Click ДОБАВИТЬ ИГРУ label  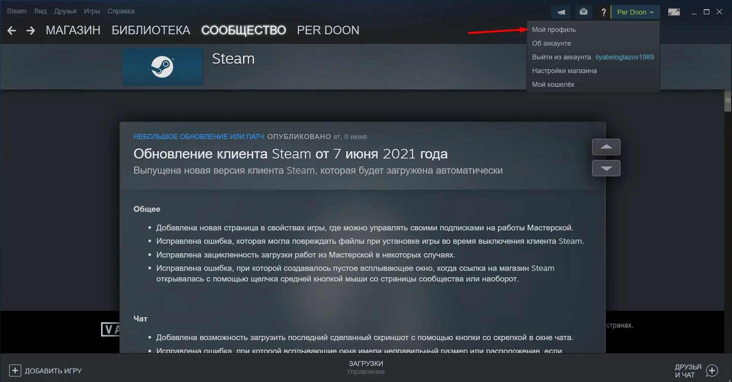(x=53, y=371)
